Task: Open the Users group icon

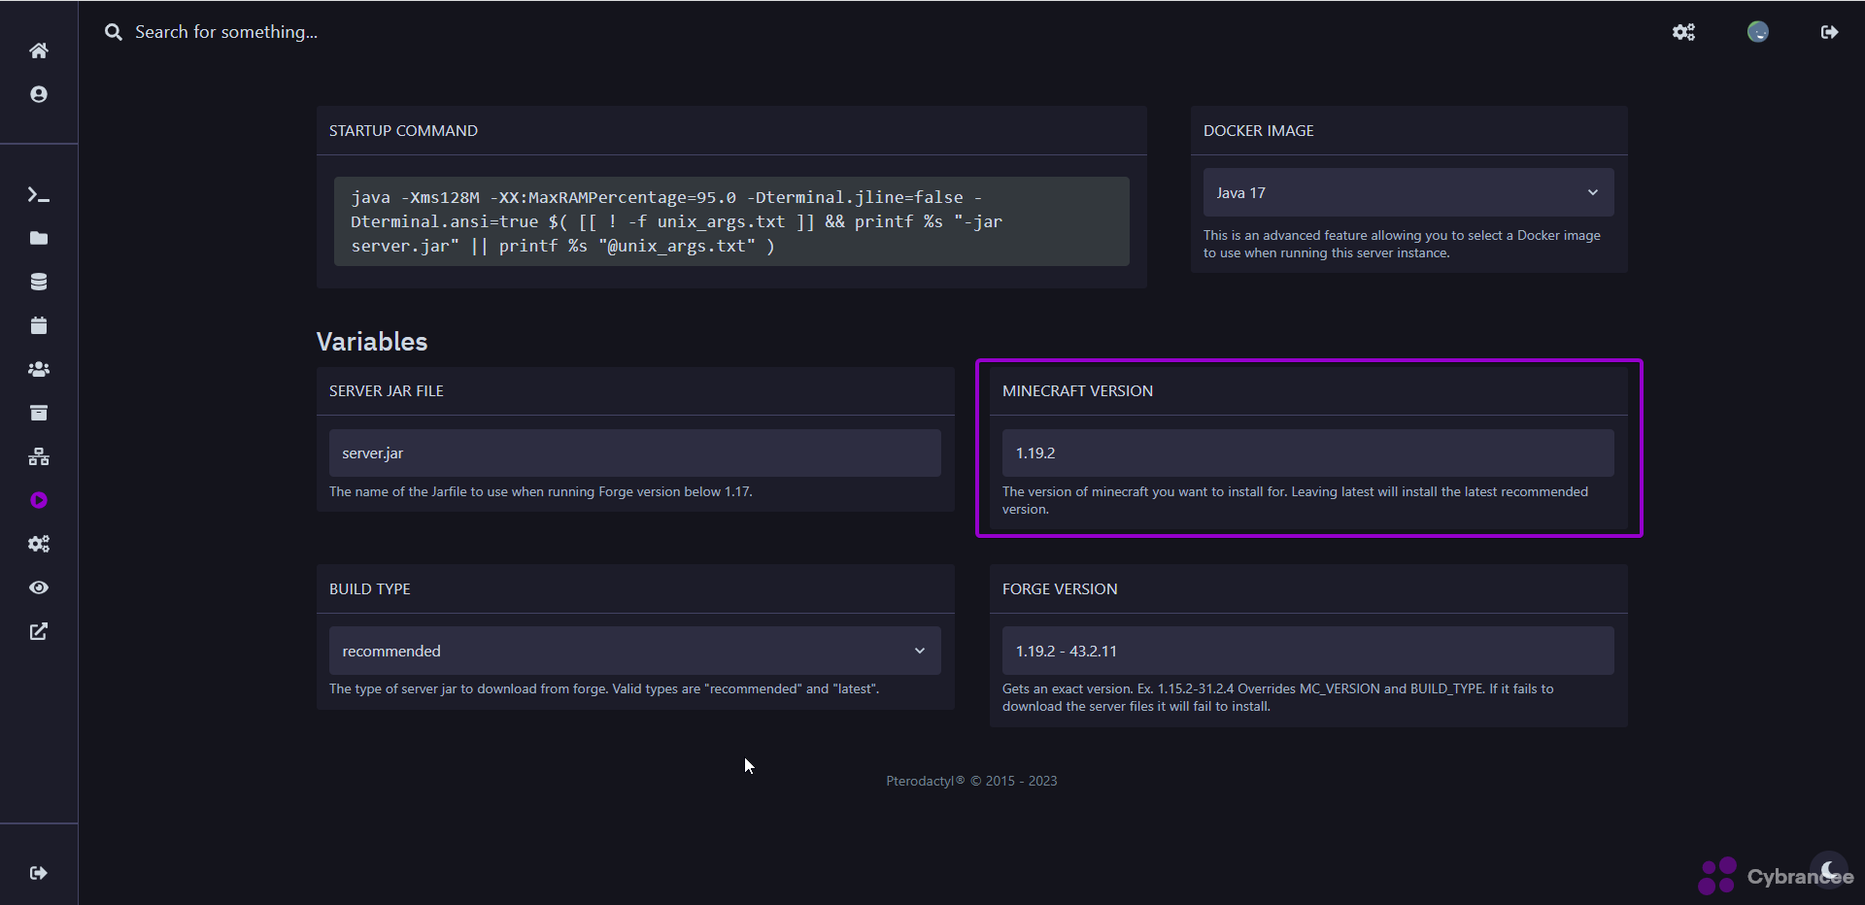Action: [x=38, y=370]
